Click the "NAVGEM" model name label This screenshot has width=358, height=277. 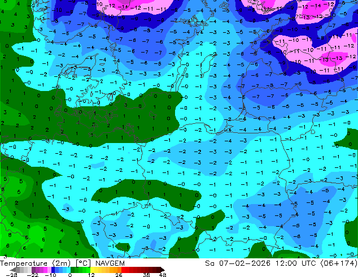[x=110, y=263]
